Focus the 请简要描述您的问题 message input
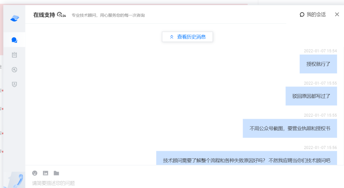 click(127, 183)
